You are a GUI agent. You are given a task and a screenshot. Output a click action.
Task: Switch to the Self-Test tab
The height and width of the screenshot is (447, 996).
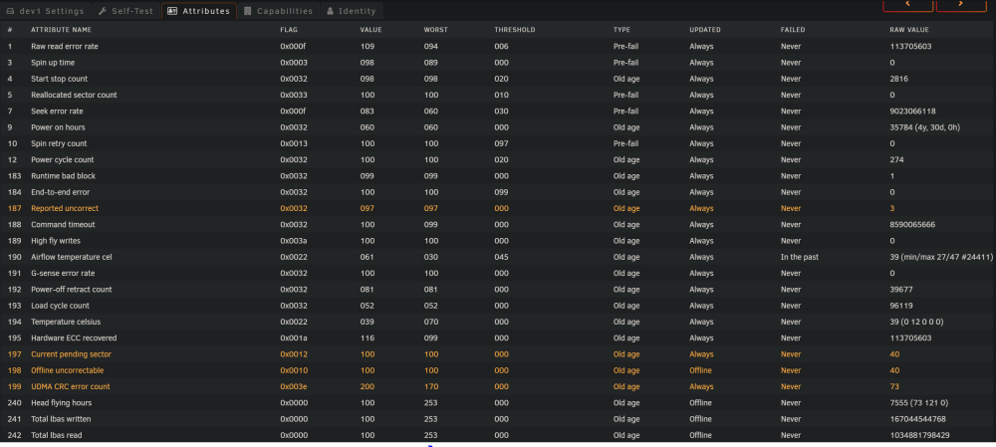pyautogui.click(x=125, y=11)
